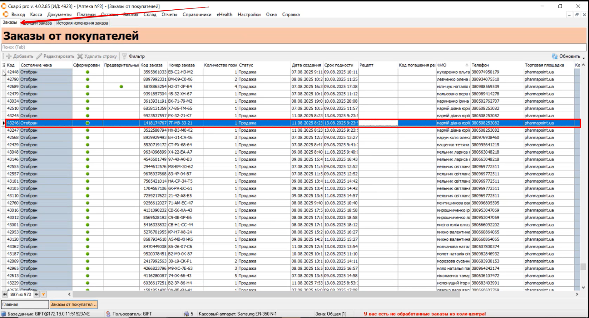589x318 pixels.
Task: Toggle Сформирован indicator for order 42448
Action: pyautogui.click(x=87, y=72)
